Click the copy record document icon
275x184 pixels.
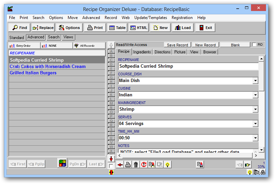(x=152, y=165)
